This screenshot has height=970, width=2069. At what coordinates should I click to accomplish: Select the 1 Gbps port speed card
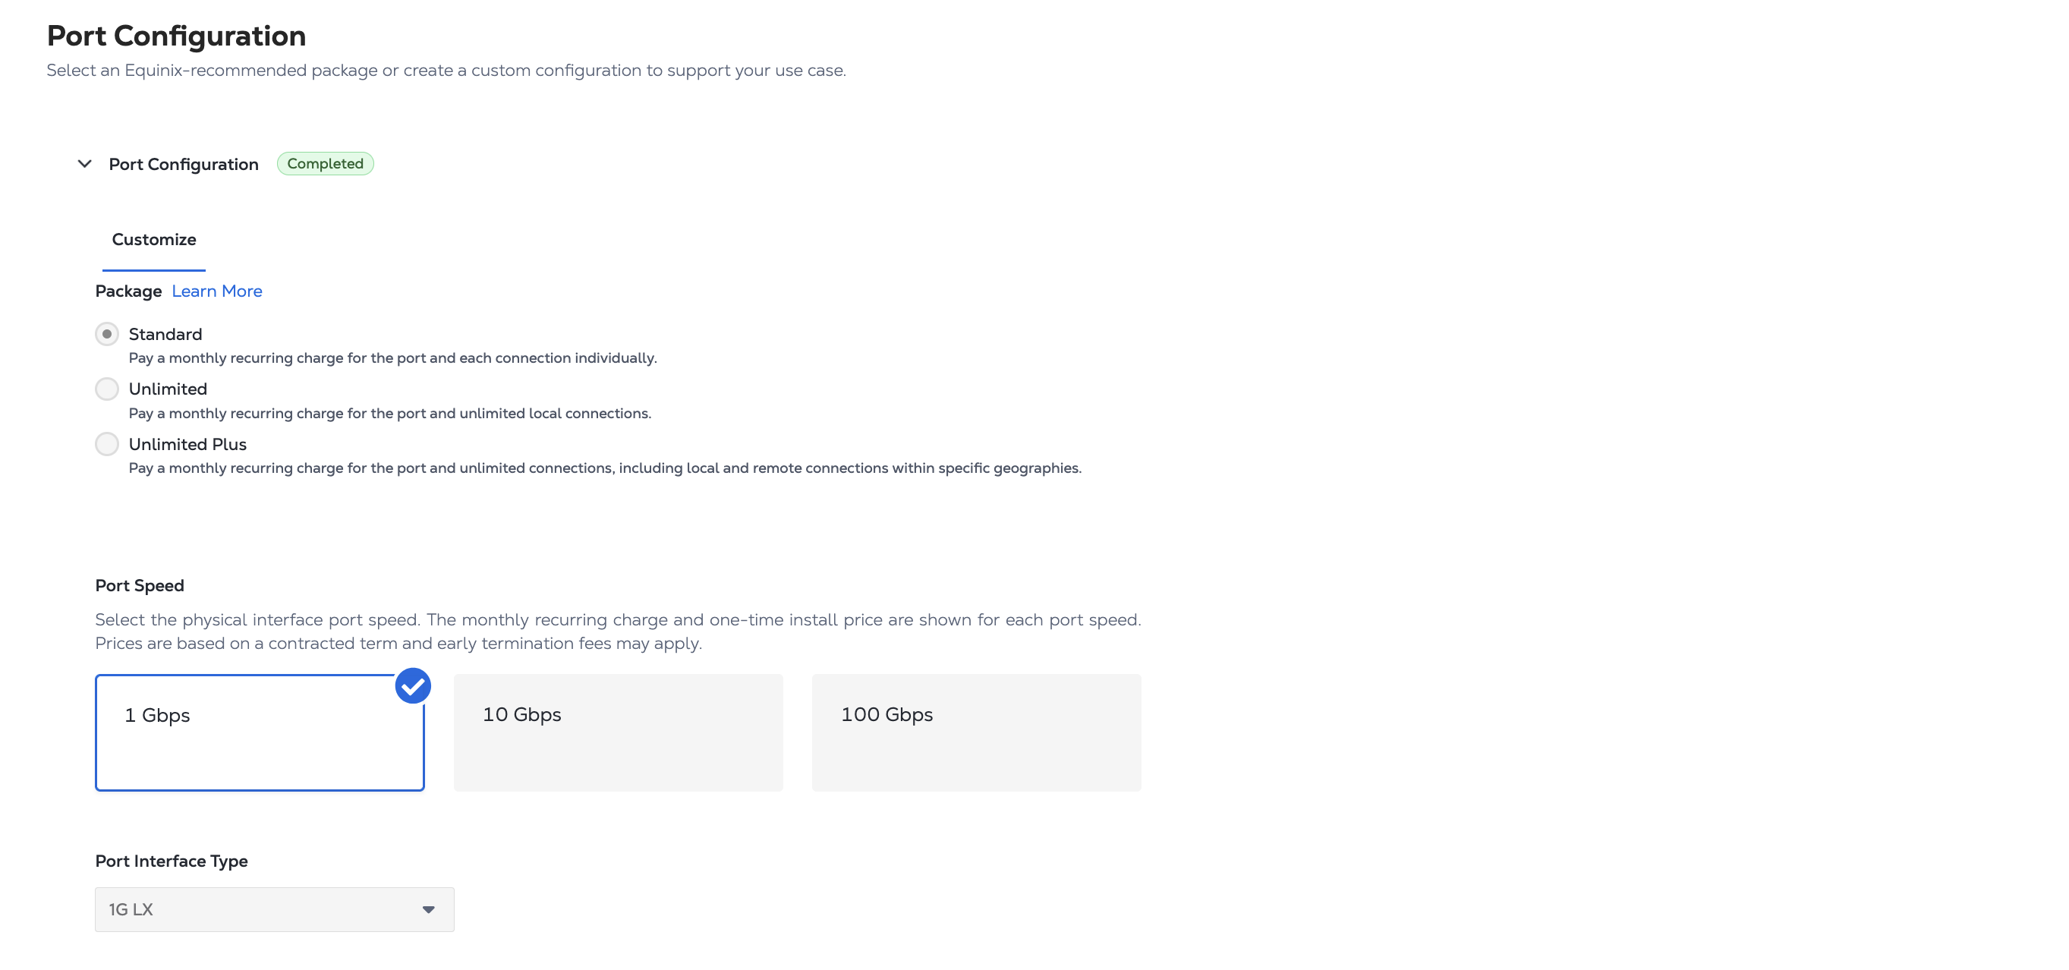click(x=260, y=732)
